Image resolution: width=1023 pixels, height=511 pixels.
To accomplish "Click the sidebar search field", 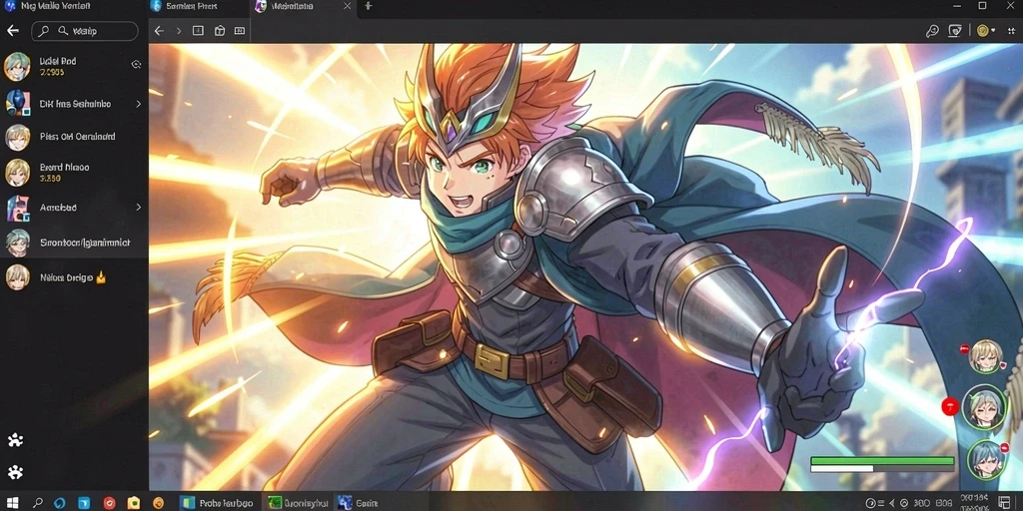I will pos(85,31).
